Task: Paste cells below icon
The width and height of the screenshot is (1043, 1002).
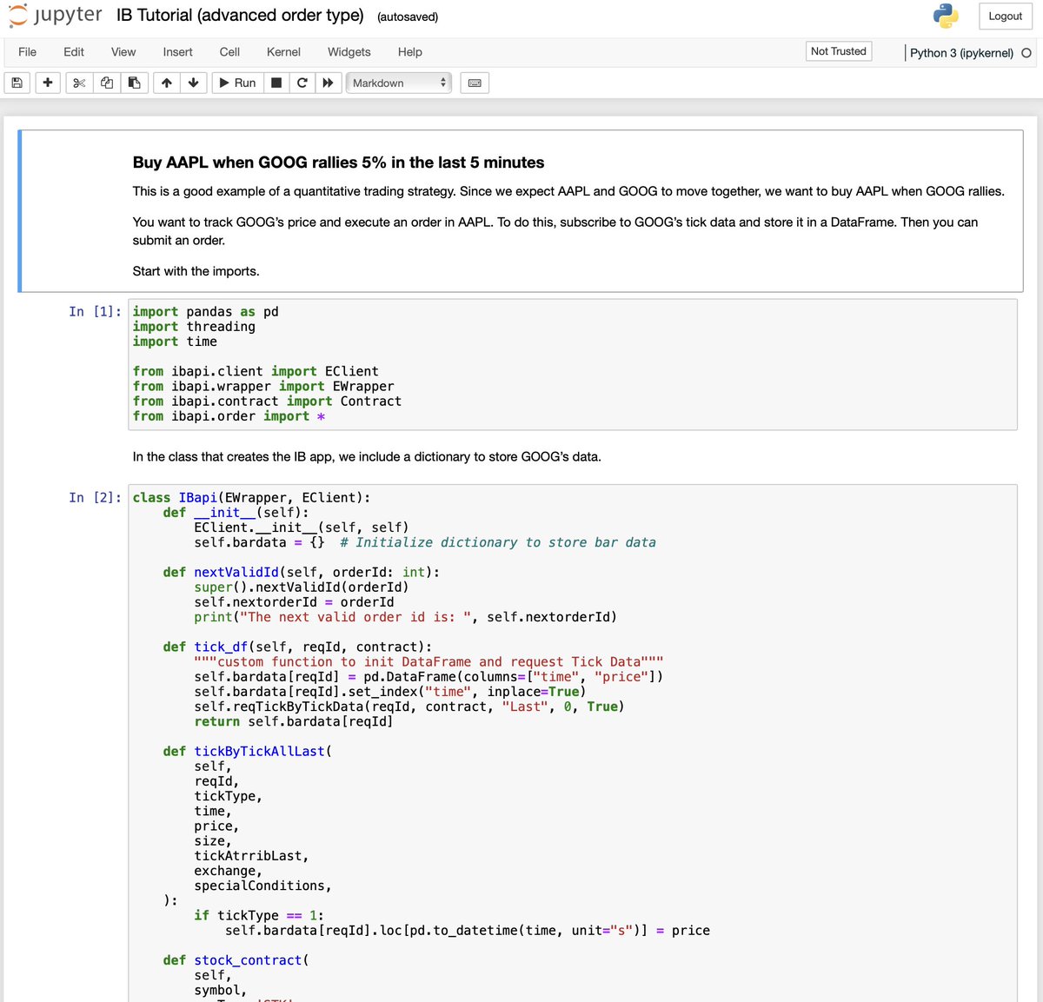Action: click(134, 83)
